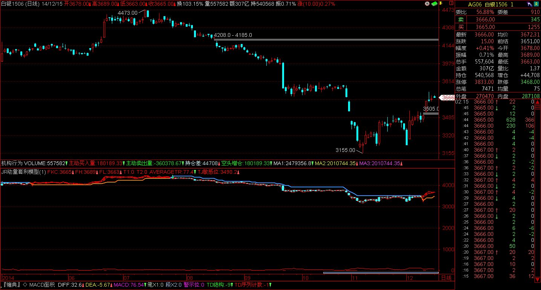Image resolution: width=541 pixels, height=290 pixels.
Task: Select the 日线 period label at bottom right
Action: tap(446, 278)
